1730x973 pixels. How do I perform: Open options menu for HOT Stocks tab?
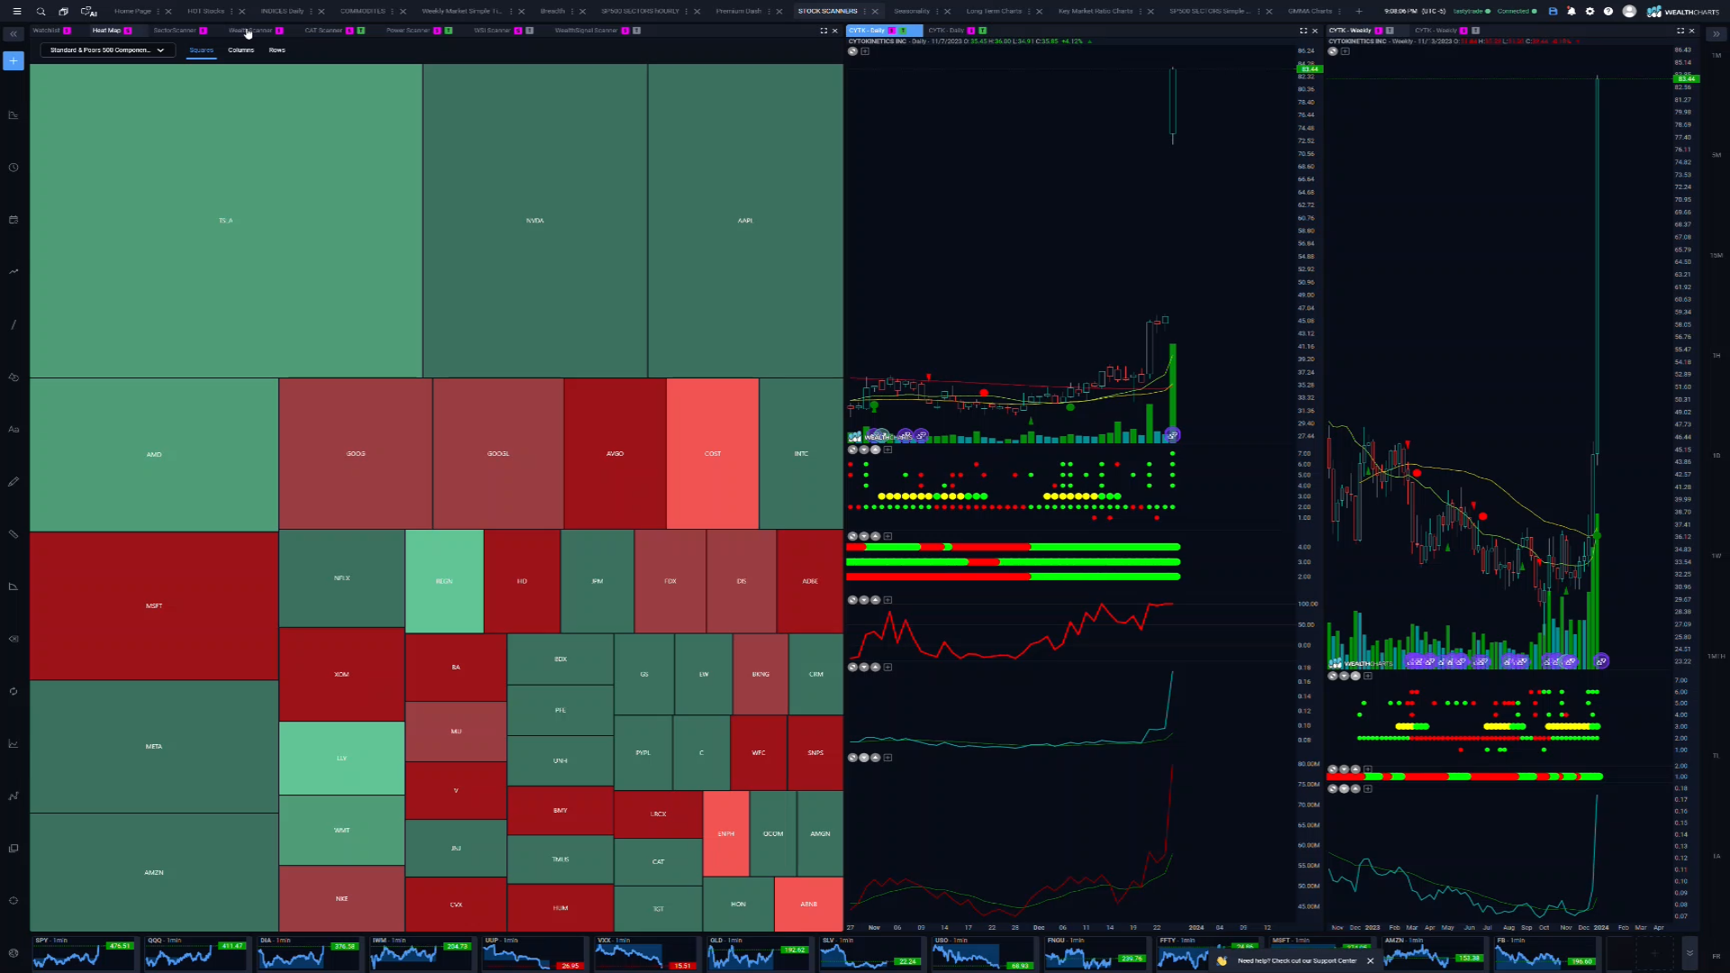click(232, 12)
